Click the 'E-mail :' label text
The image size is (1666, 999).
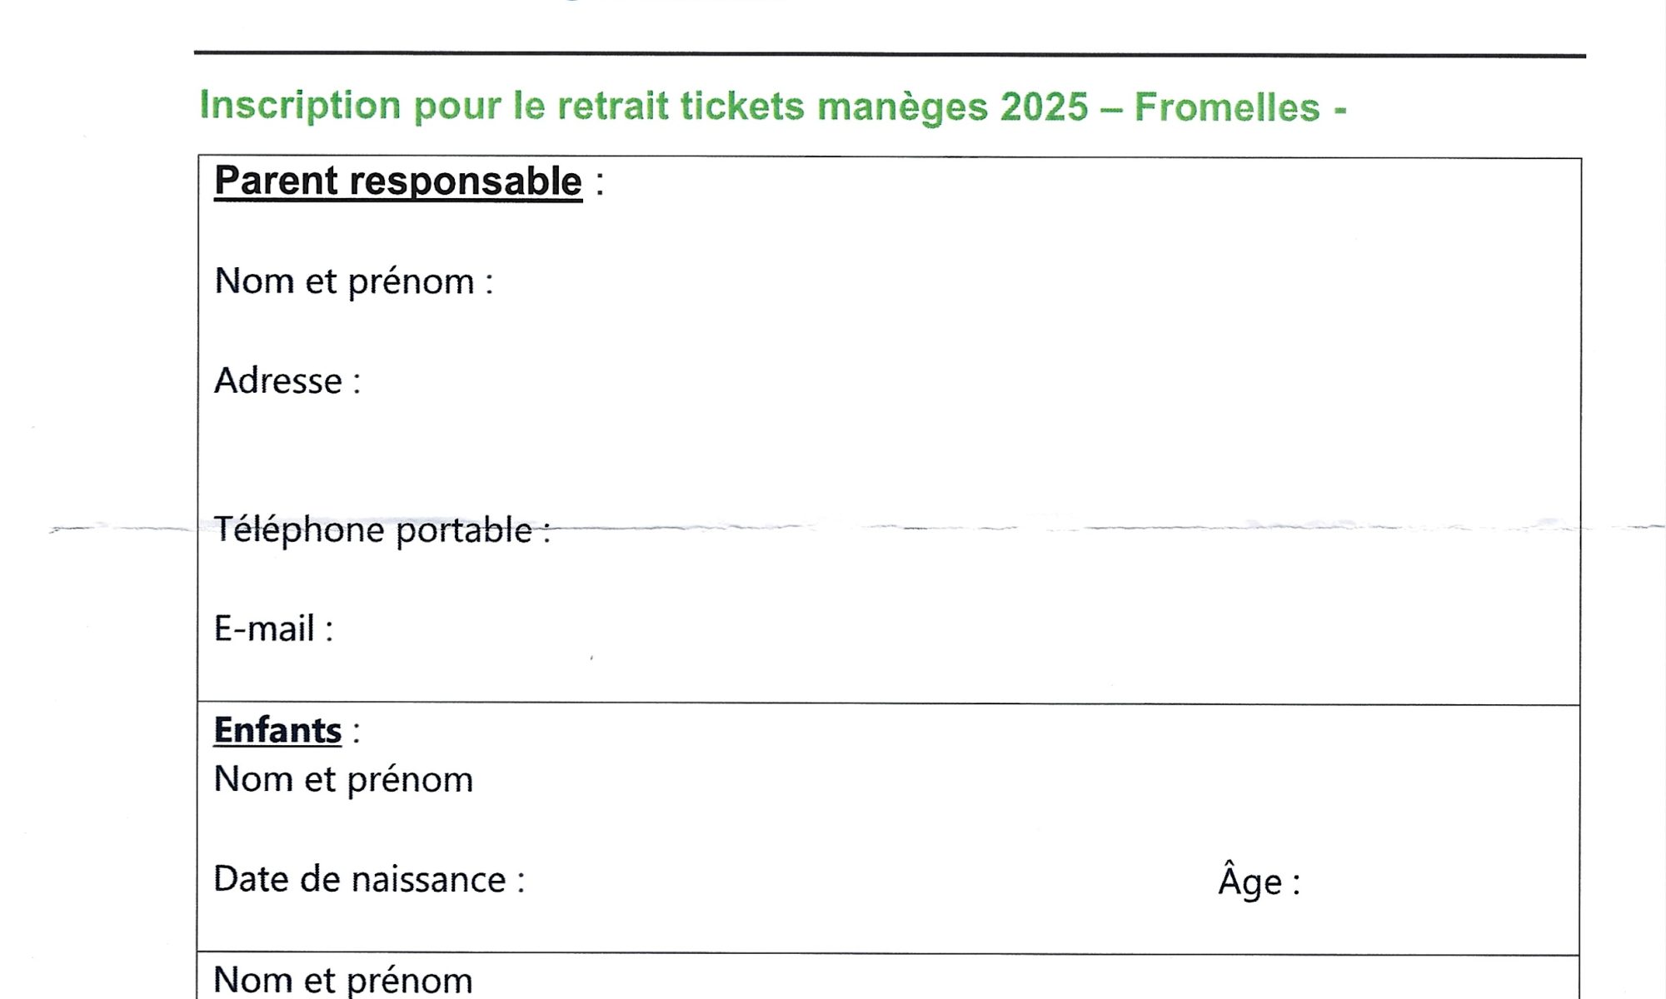[273, 629]
